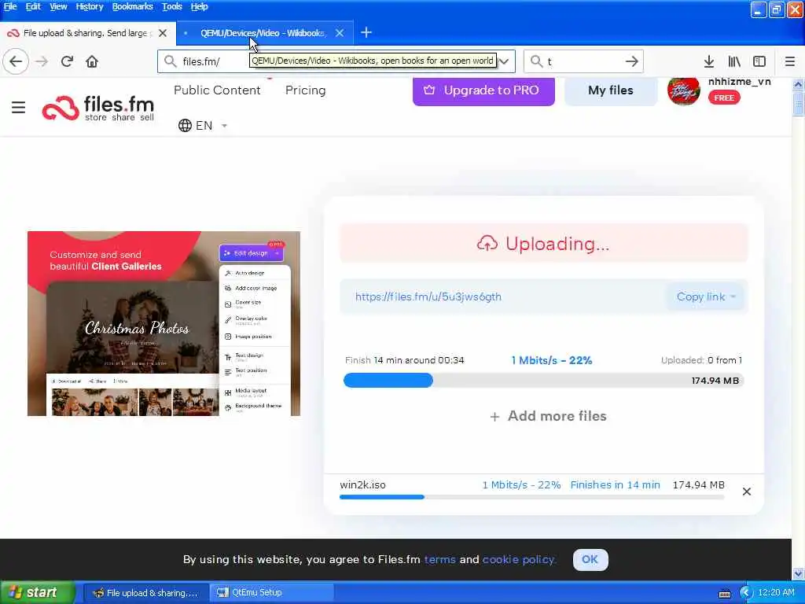Click the FREE account badge
Viewport: 805px width, 604px height.
tap(724, 98)
